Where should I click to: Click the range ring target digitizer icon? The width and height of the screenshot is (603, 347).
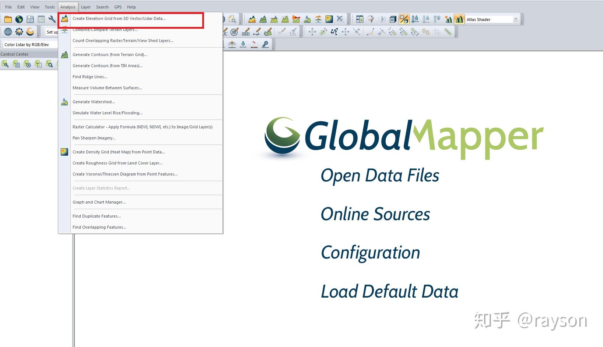(x=235, y=32)
